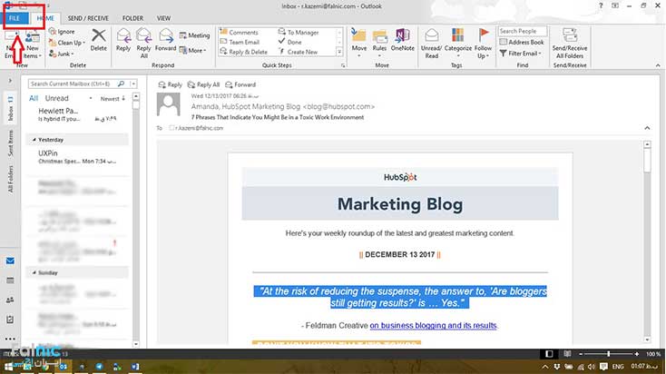This screenshot has width=666, height=374.
Task: Switch to Reading view in the status bar
Action: coord(568,352)
